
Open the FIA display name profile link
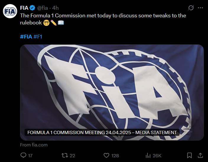pos(24,8)
